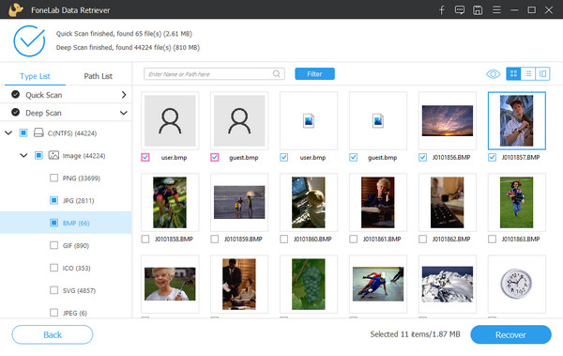Check the J0101862.BMP checkbox
This screenshot has width=563, height=356.
[x=422, y=239]
